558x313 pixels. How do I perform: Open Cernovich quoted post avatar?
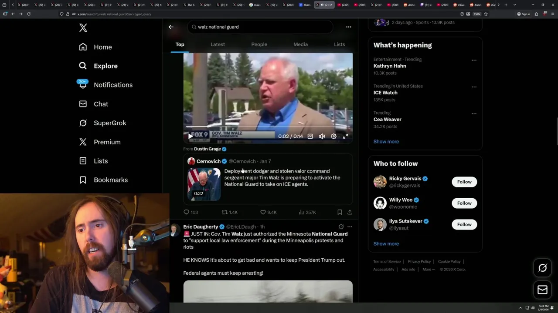191,161
